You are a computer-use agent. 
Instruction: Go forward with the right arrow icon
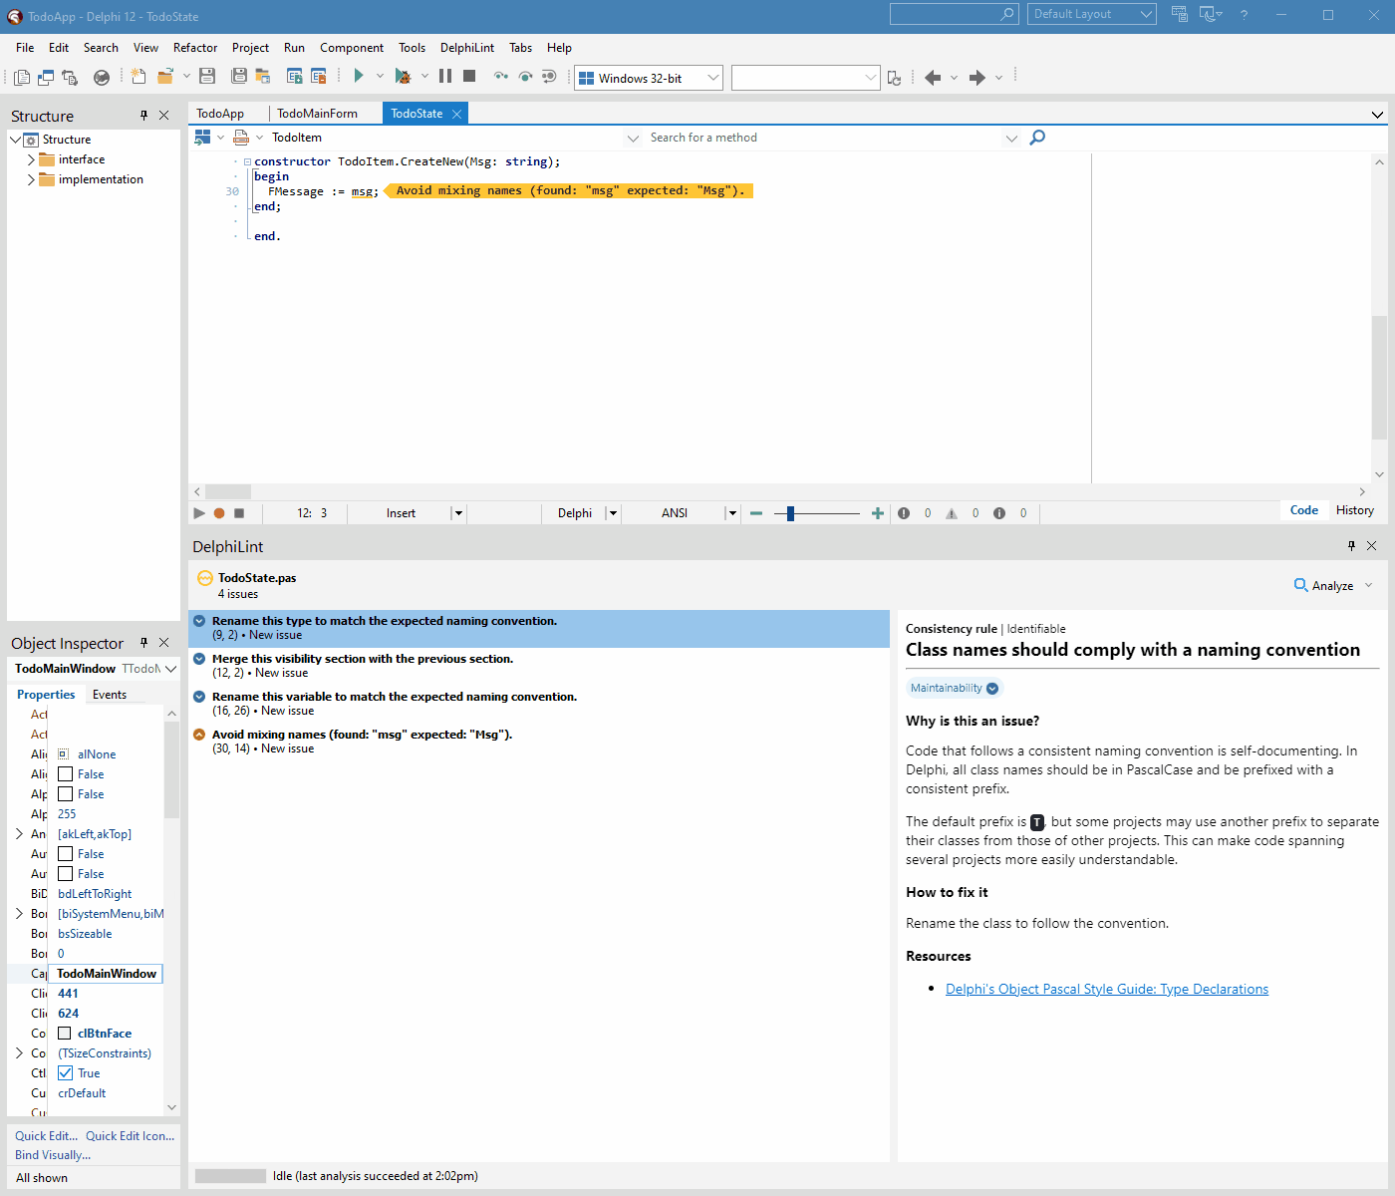point(977,78)
